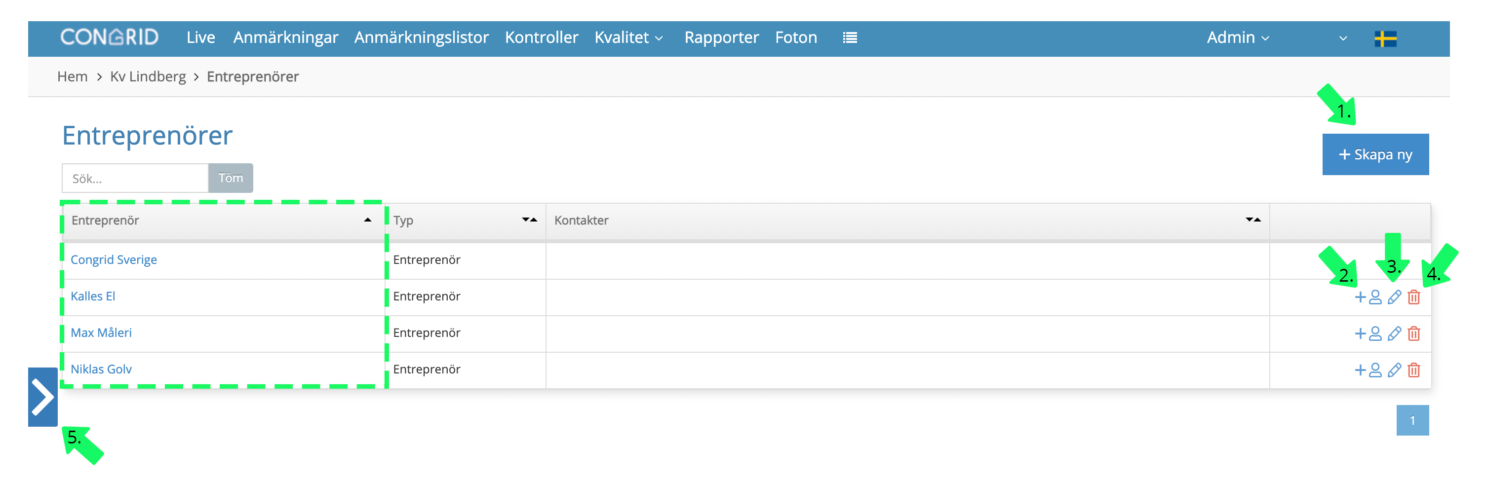Click the Entreprenörer page heading
1485x479 pixels.
[147, 136]
